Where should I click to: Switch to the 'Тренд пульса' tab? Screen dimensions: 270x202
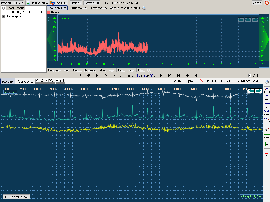(x=57, y=8)
